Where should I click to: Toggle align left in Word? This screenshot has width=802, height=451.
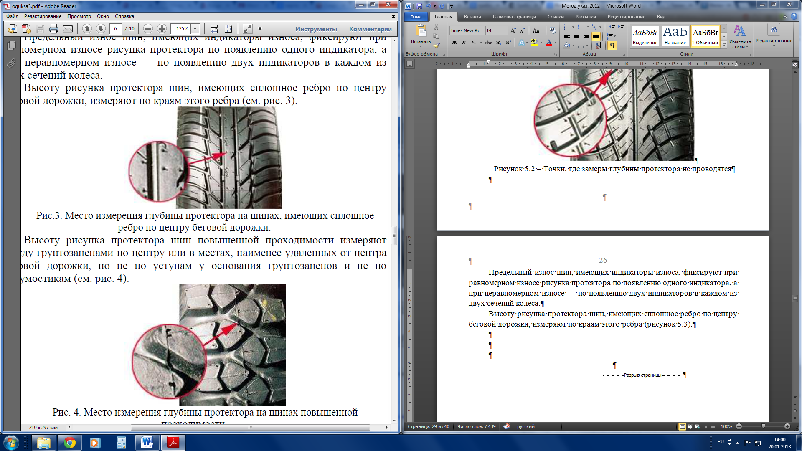[x=567, y=36]
